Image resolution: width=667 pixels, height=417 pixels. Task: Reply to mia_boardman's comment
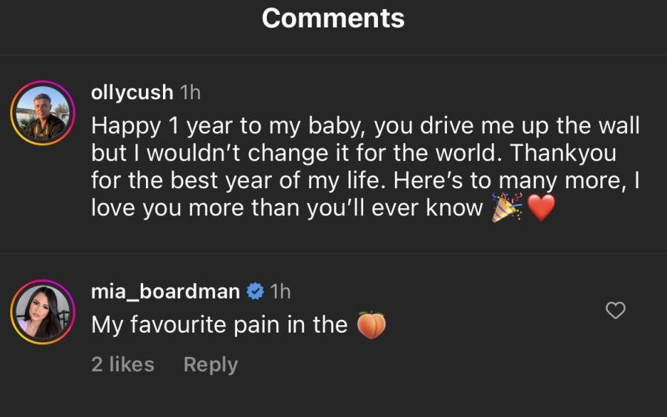click(210, 364)
